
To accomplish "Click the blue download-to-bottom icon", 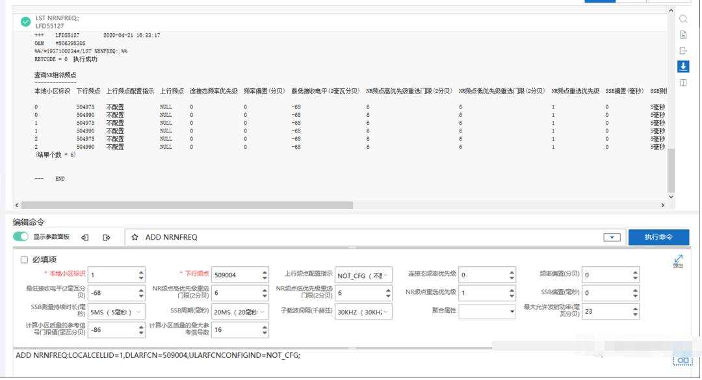I will (x=683, y=66).
